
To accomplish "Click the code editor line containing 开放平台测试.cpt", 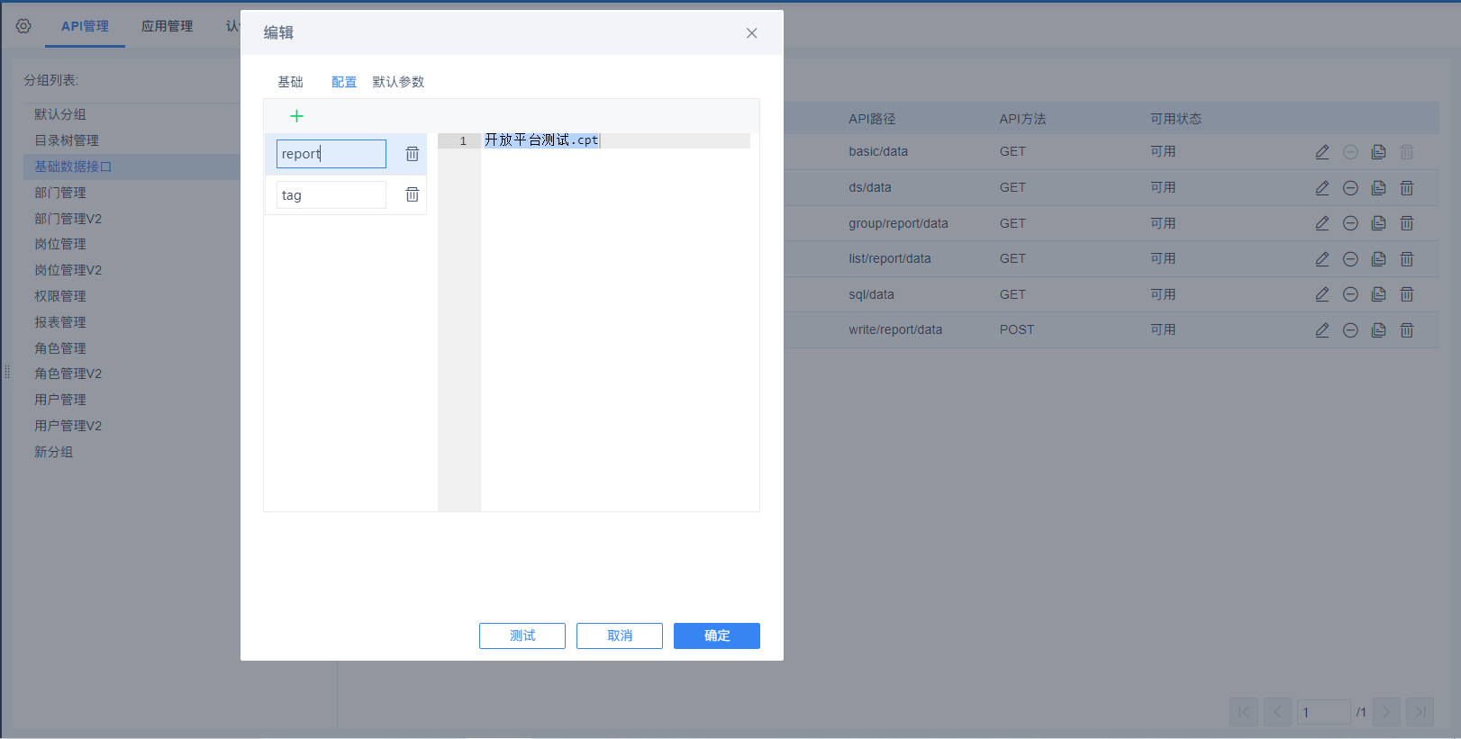I will (x=615, y=140).
